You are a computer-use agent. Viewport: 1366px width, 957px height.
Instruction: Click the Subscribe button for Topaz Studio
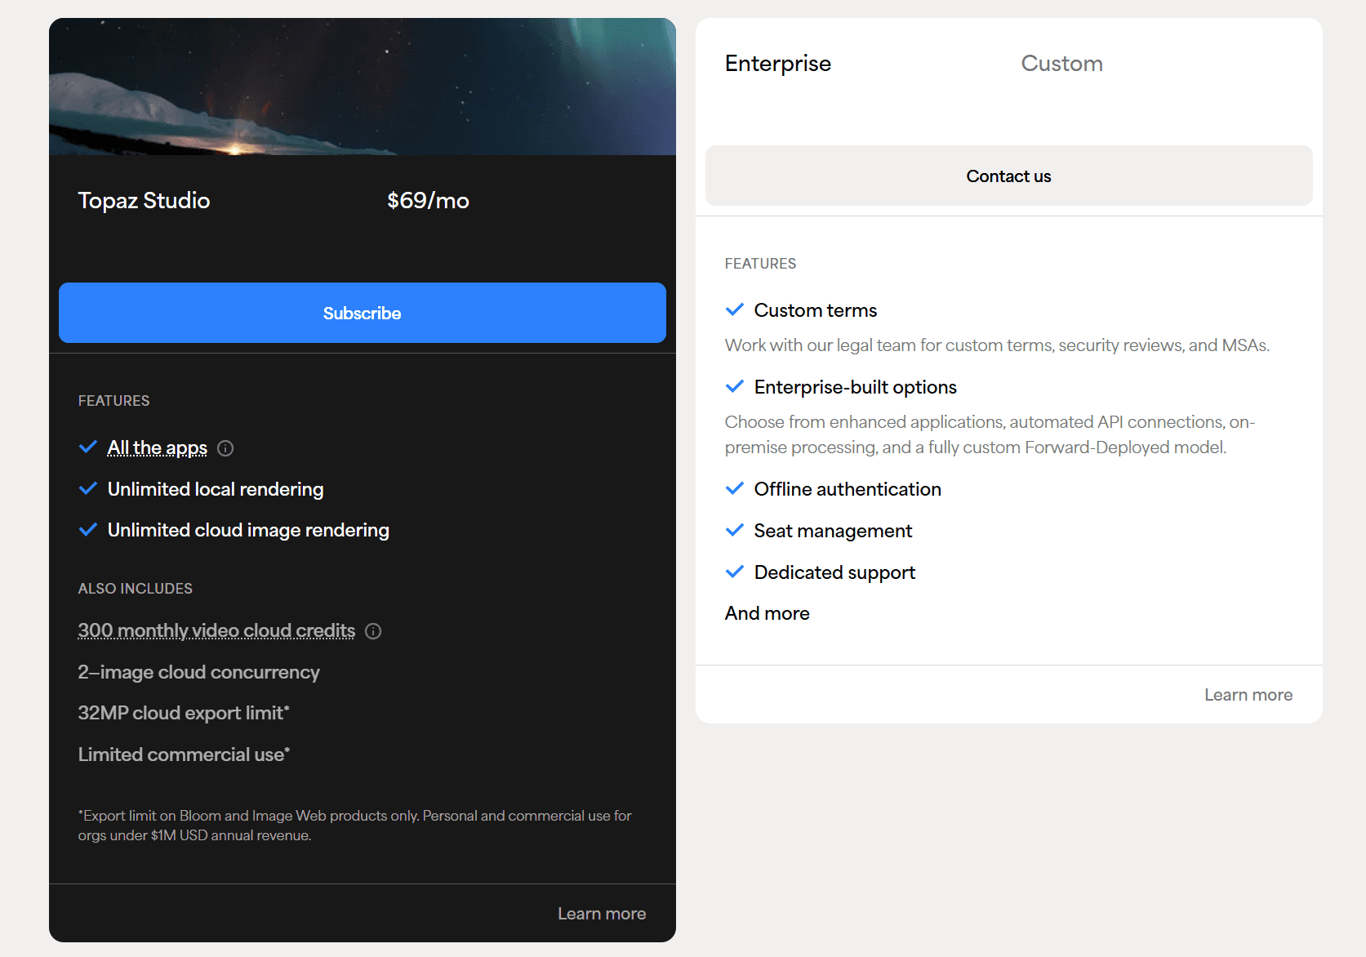pos(363,313)
